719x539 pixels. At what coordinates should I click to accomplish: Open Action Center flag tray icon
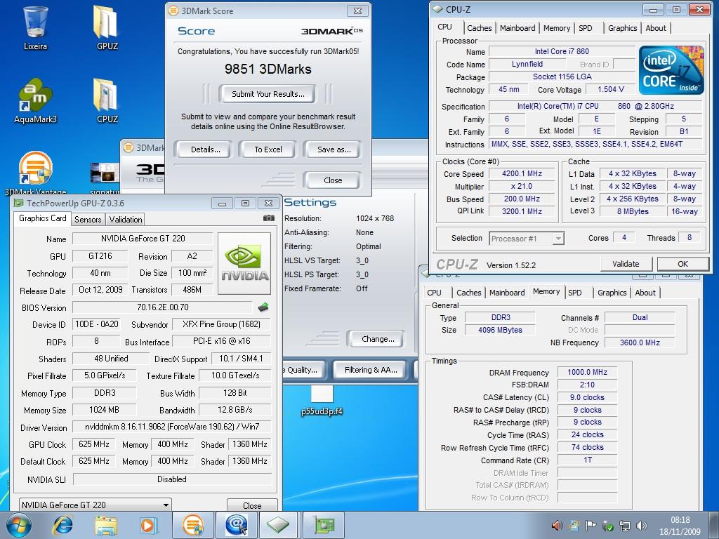point(591,525)
